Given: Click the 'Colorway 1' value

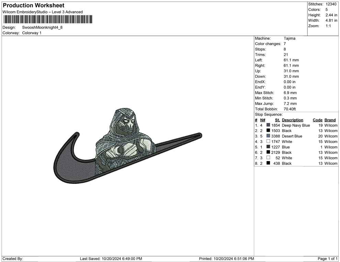Looking at the screenshot, I should pos(32,33).
